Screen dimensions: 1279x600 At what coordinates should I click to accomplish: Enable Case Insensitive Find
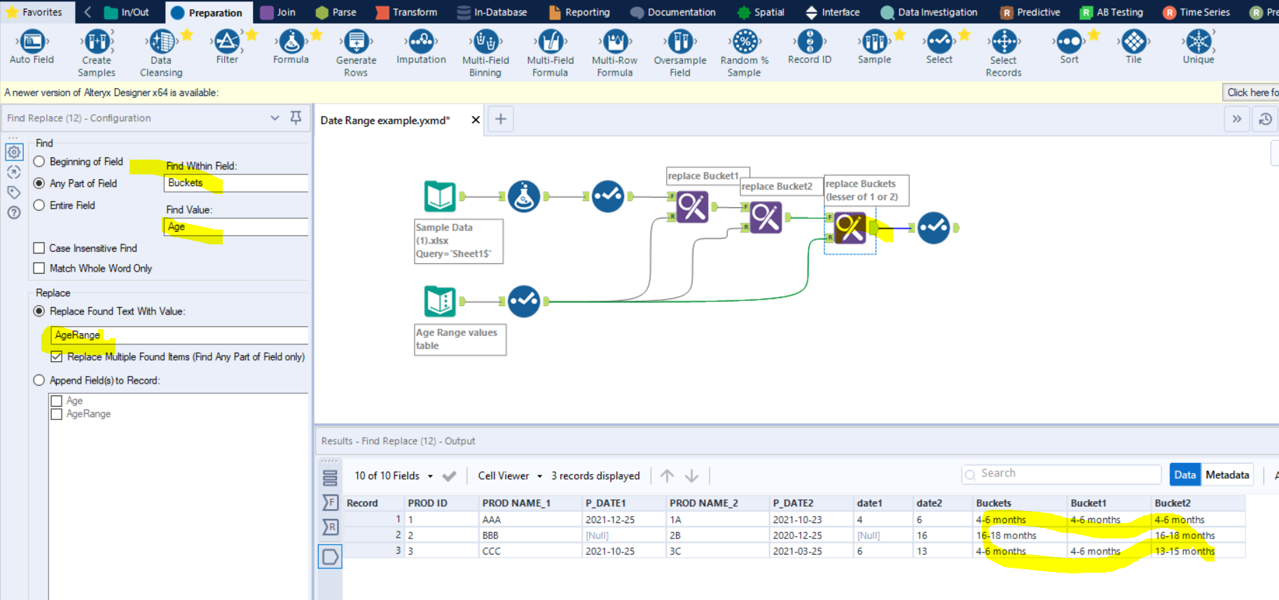click(39, 248)
